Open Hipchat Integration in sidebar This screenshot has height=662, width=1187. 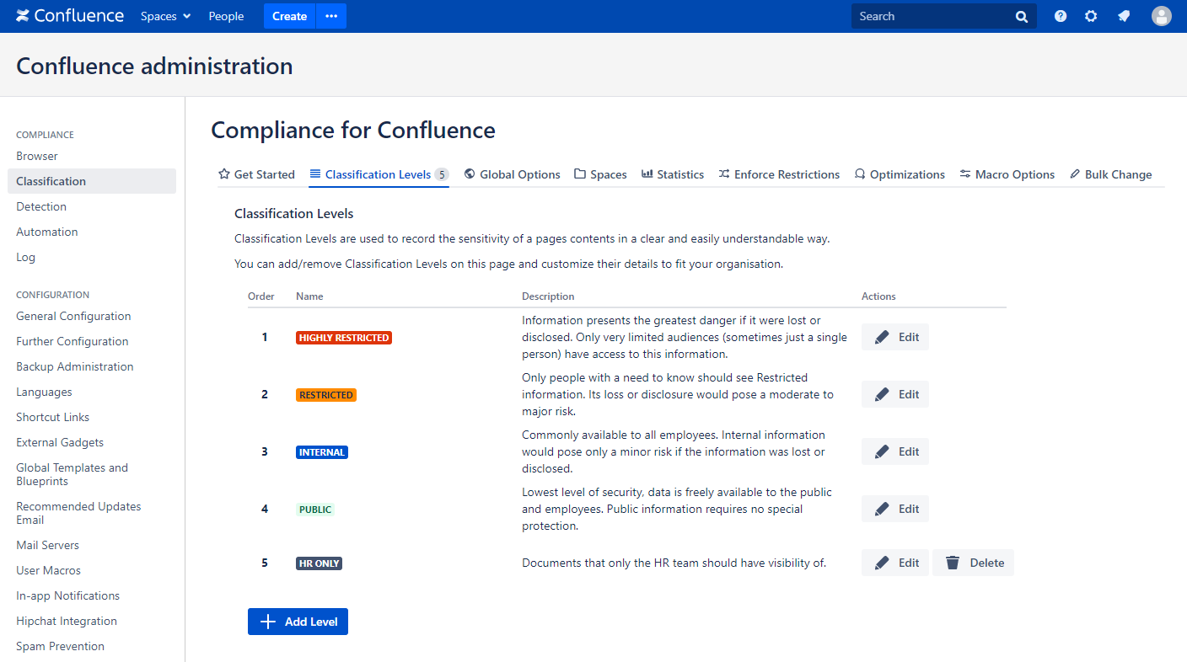[67, 621]
